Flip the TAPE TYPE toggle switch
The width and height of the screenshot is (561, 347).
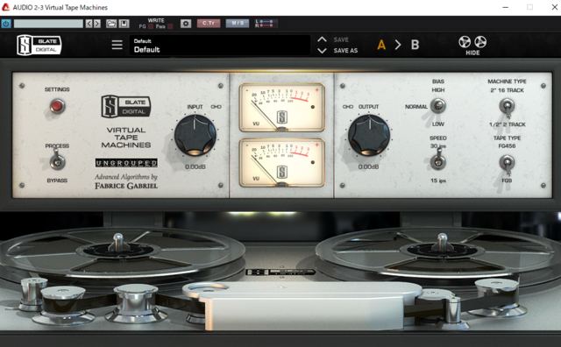click(x=507, y=164)
